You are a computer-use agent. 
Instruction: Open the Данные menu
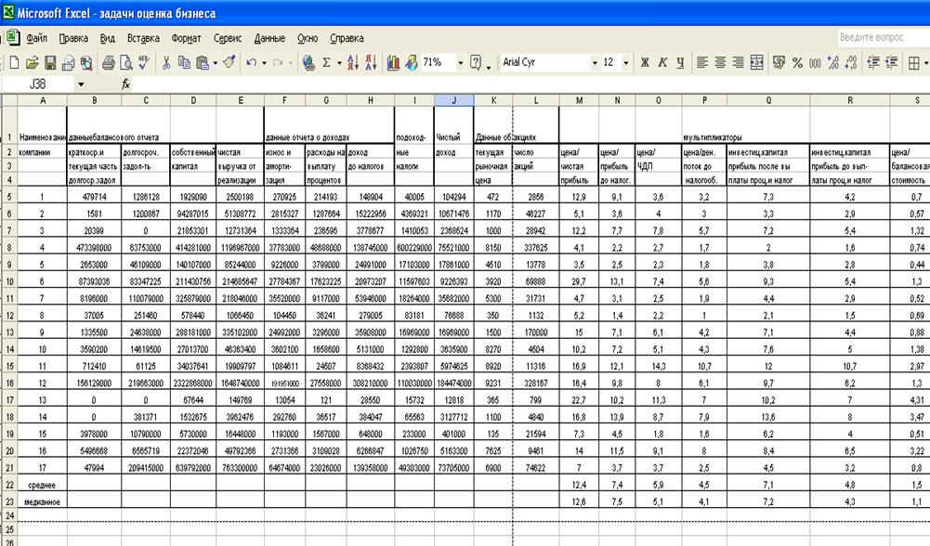tap(269, 38)
